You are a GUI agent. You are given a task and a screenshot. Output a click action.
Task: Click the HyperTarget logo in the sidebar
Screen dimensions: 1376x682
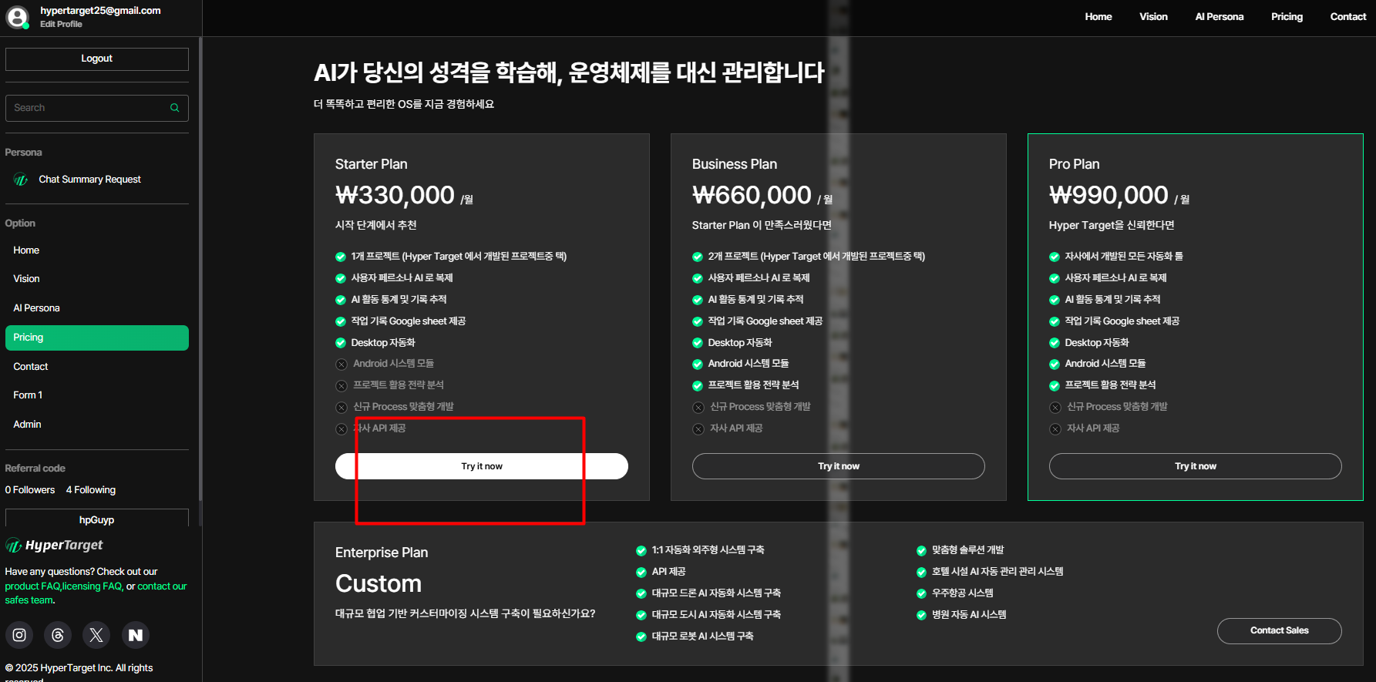(x=54, y=545)
